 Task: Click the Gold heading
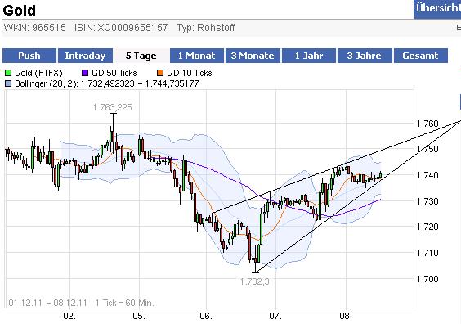pyautogui.click(x=20, y=11)
